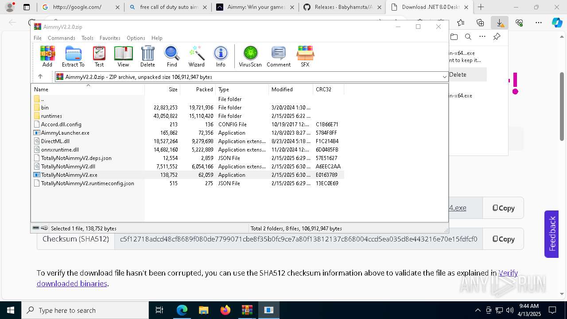
Task: Select onnxruntime.dll file
Action: point(188,150)
